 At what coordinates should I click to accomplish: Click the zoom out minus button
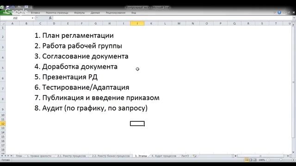[268, 160]
